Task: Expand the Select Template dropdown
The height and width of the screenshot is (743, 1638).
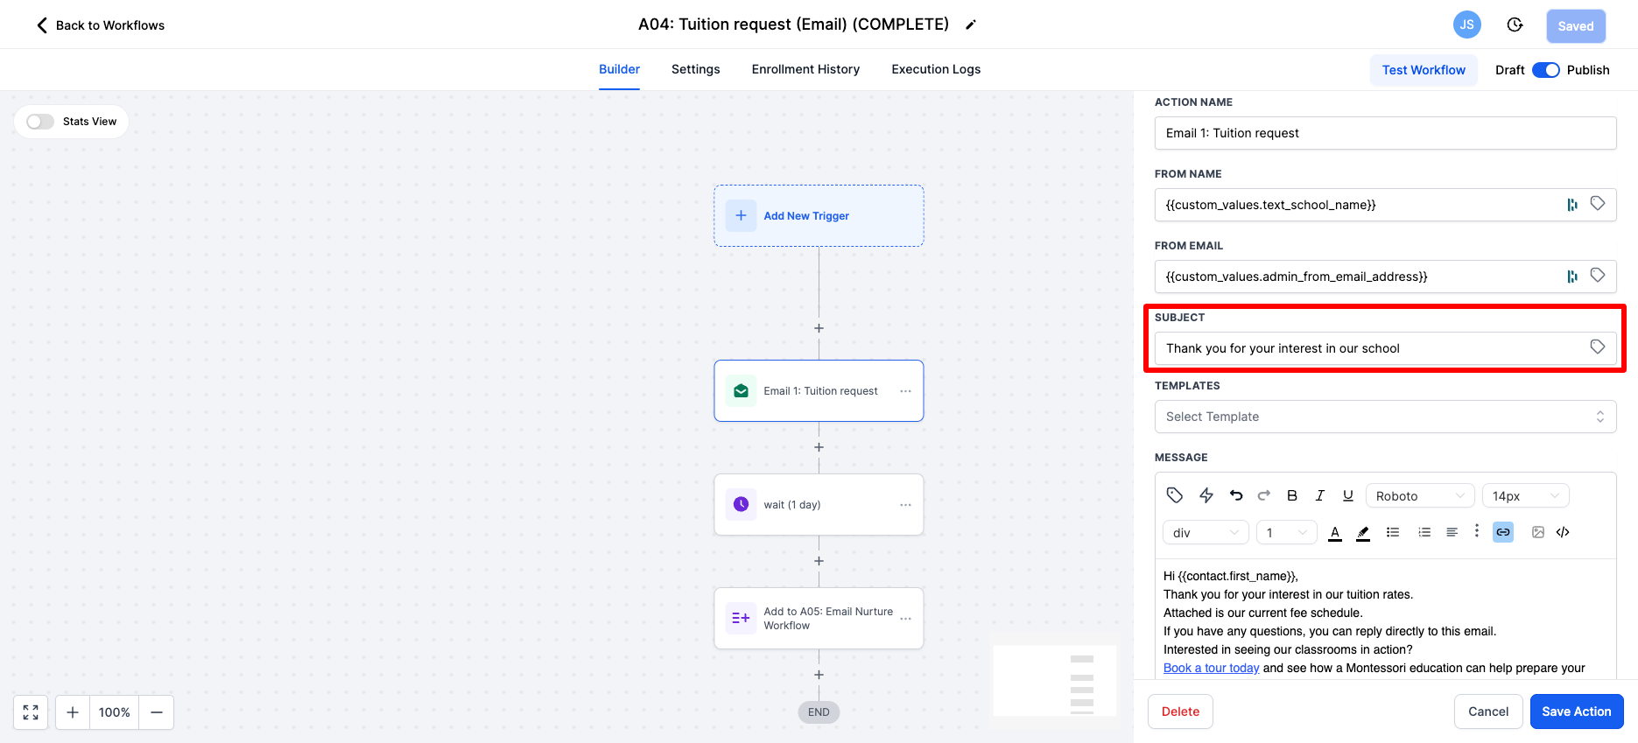Action: [1385, 417]
